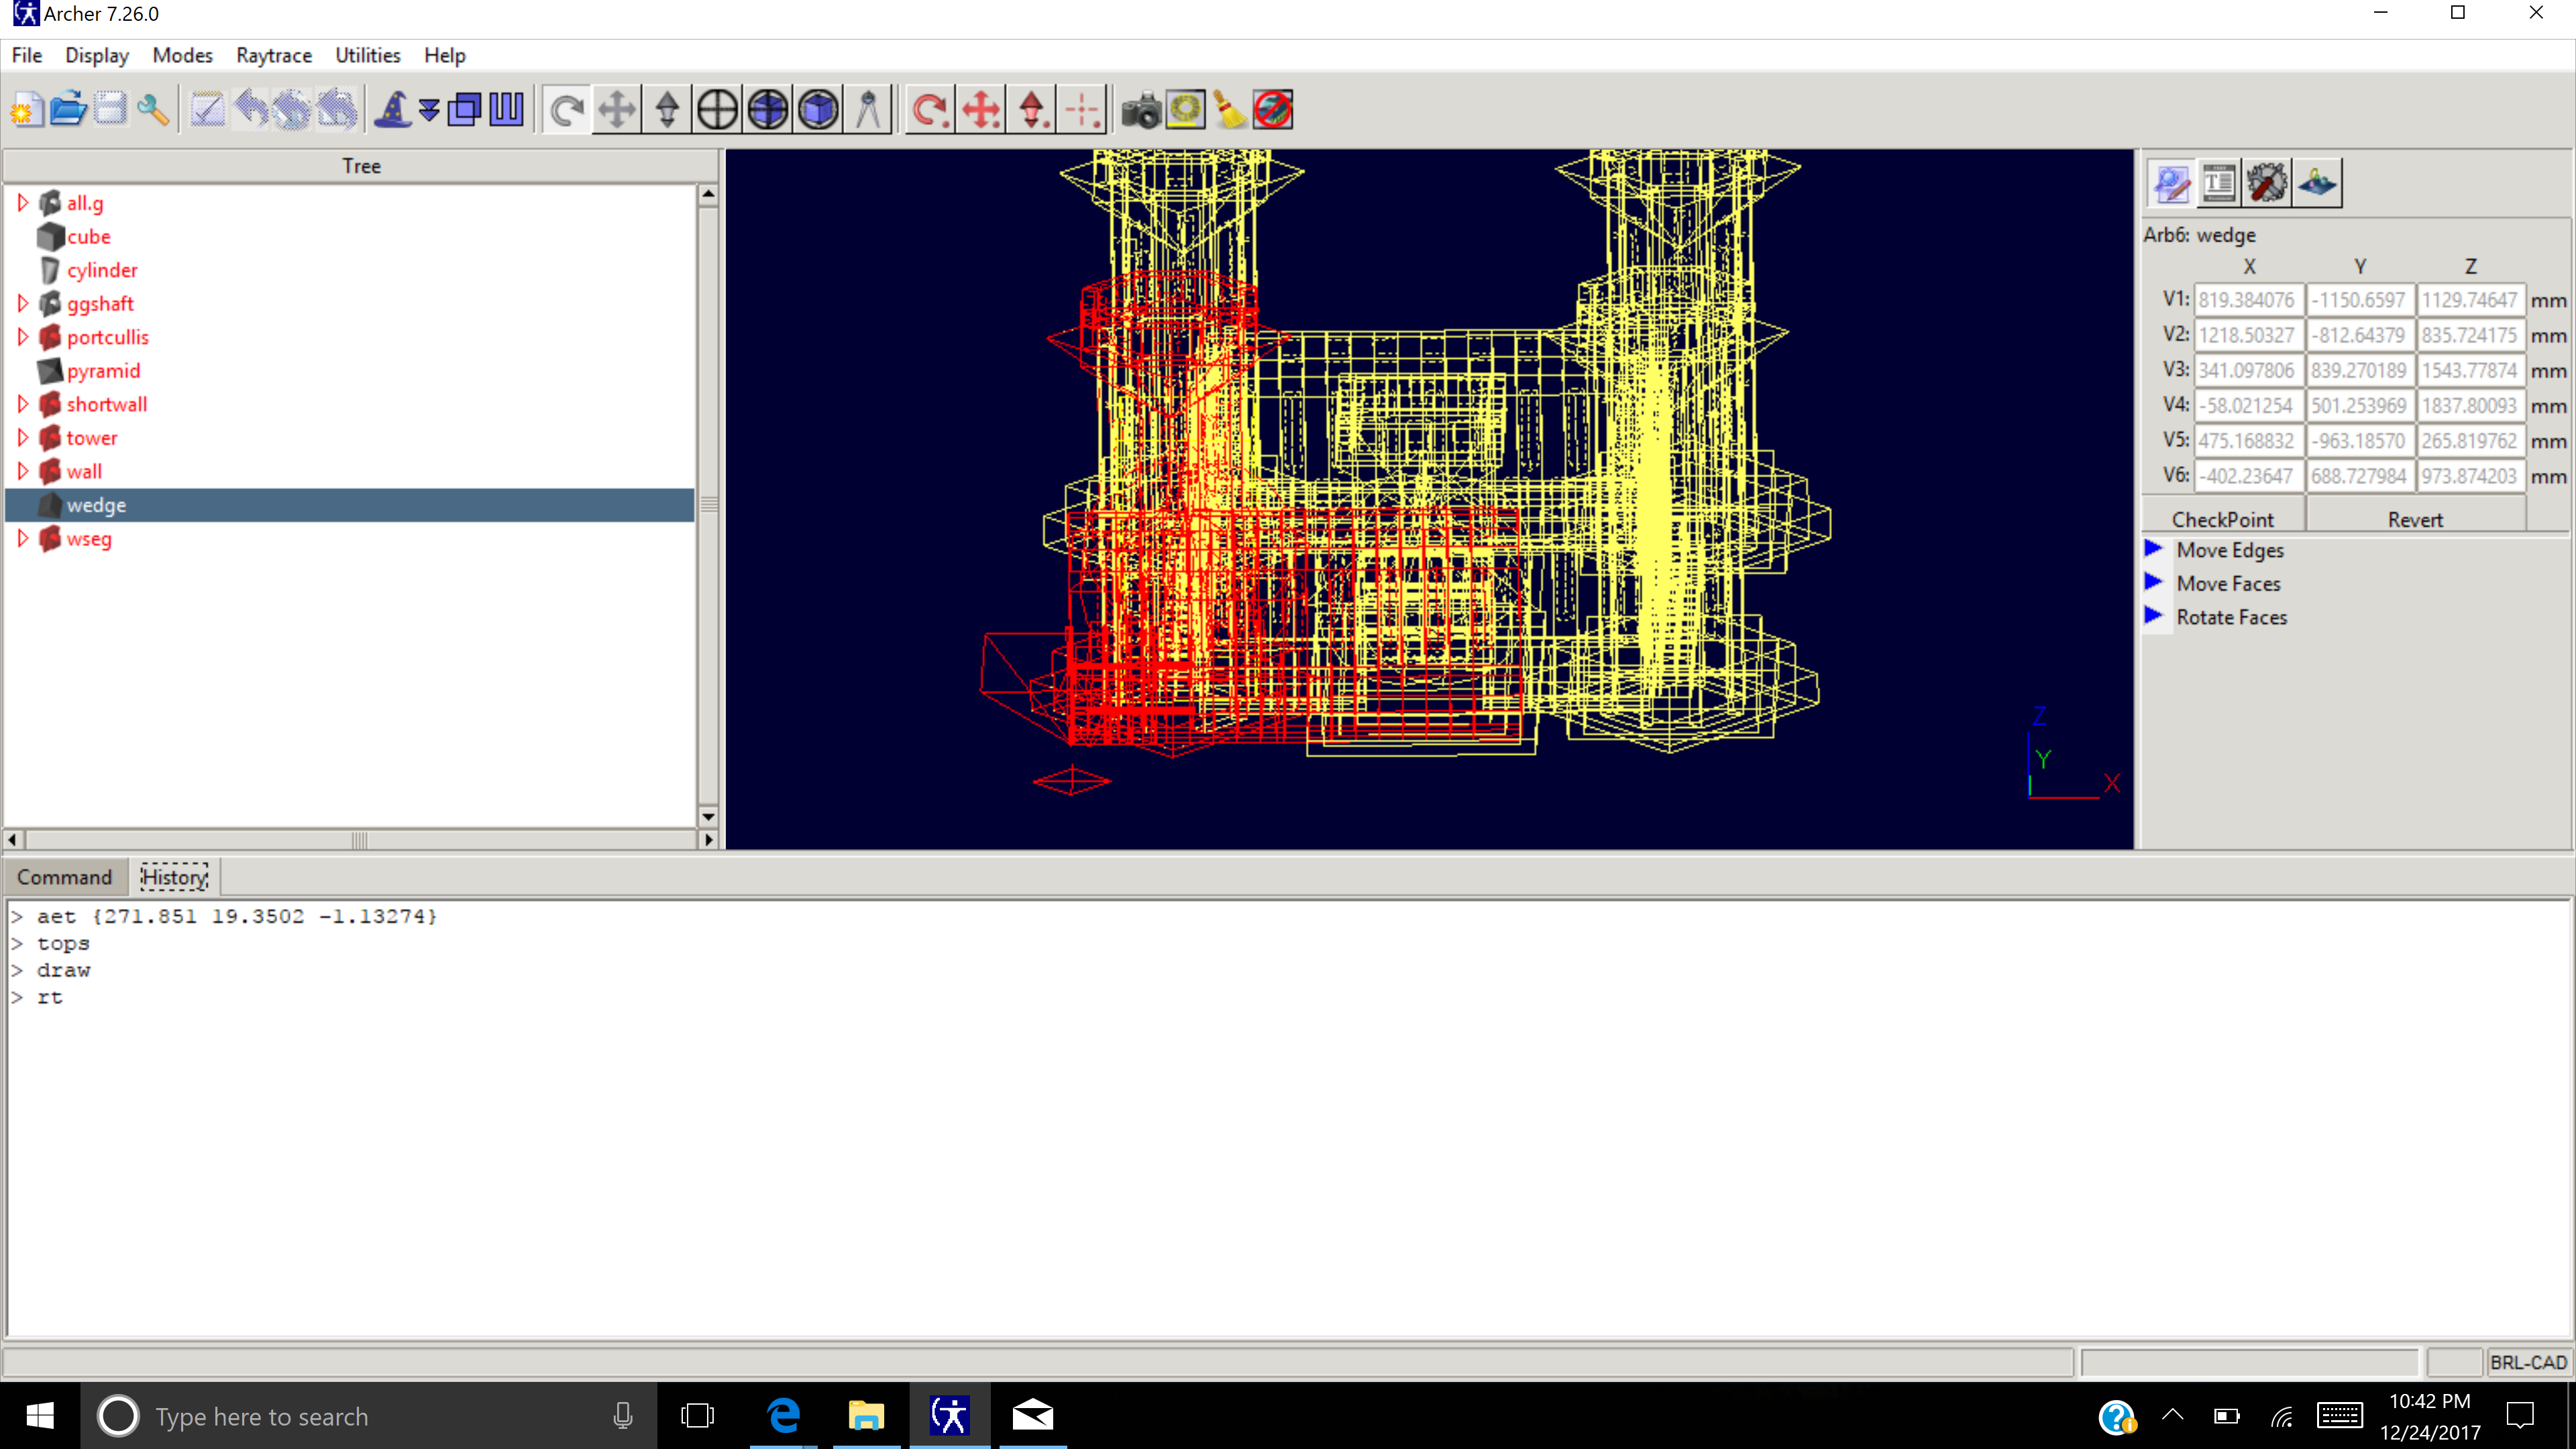This screenshot has width=2576, height=1449.
Task: Clear display with broom icon
Action: point(1229,109)
